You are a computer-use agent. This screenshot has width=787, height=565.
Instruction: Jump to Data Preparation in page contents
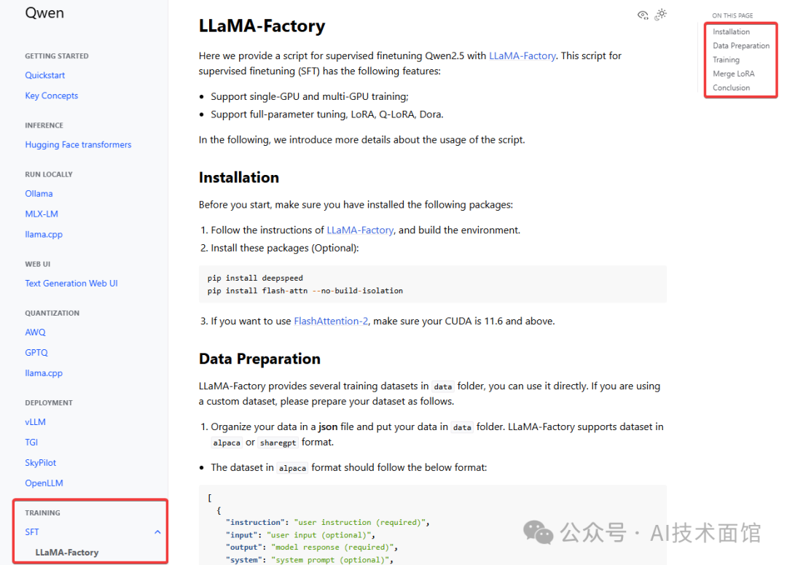(741, 46)
